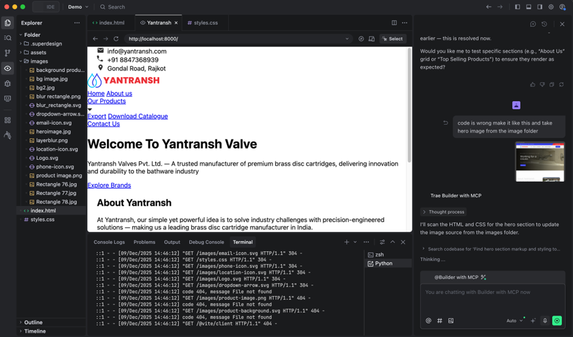The width and height of the screenshot is (573, 337).
Task: Go back in the preview browser
Action: [95, 39]
